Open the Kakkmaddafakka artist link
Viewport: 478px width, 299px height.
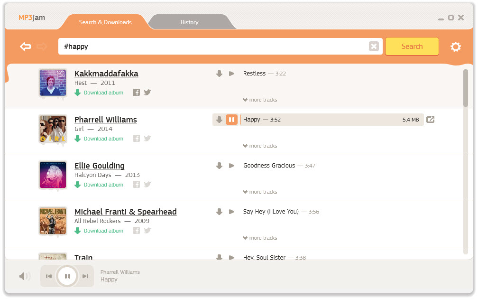pyautogui.click(x=106, y=74)
